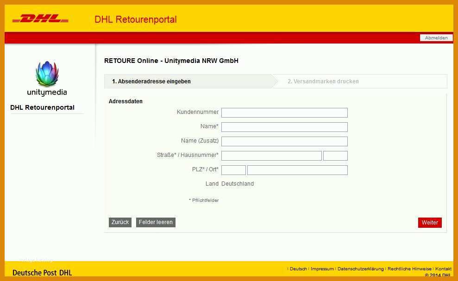Open the Deutsch language link in footer

tap(298, 269)
